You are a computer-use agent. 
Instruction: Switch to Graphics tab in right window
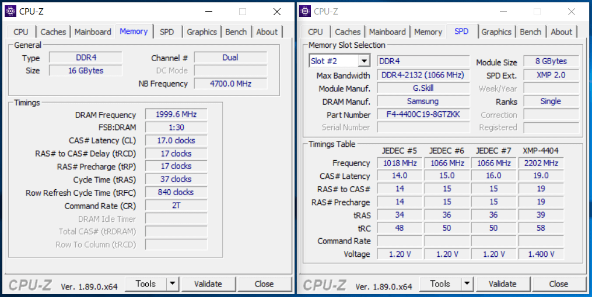496,32
